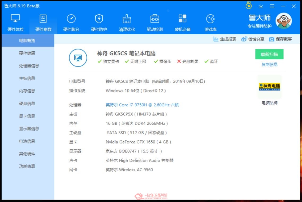Click the 鲁大师 专注硬件防护 logo text
The image size is (302, 202).
coord(260,21)
